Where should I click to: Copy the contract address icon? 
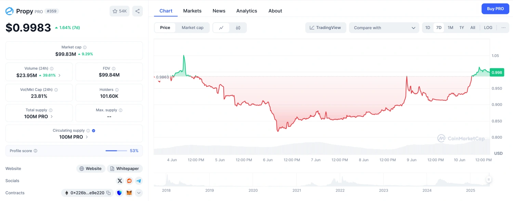108,193
